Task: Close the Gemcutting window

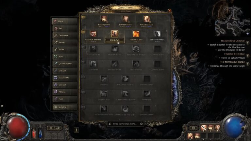Action: pos(170,10)
